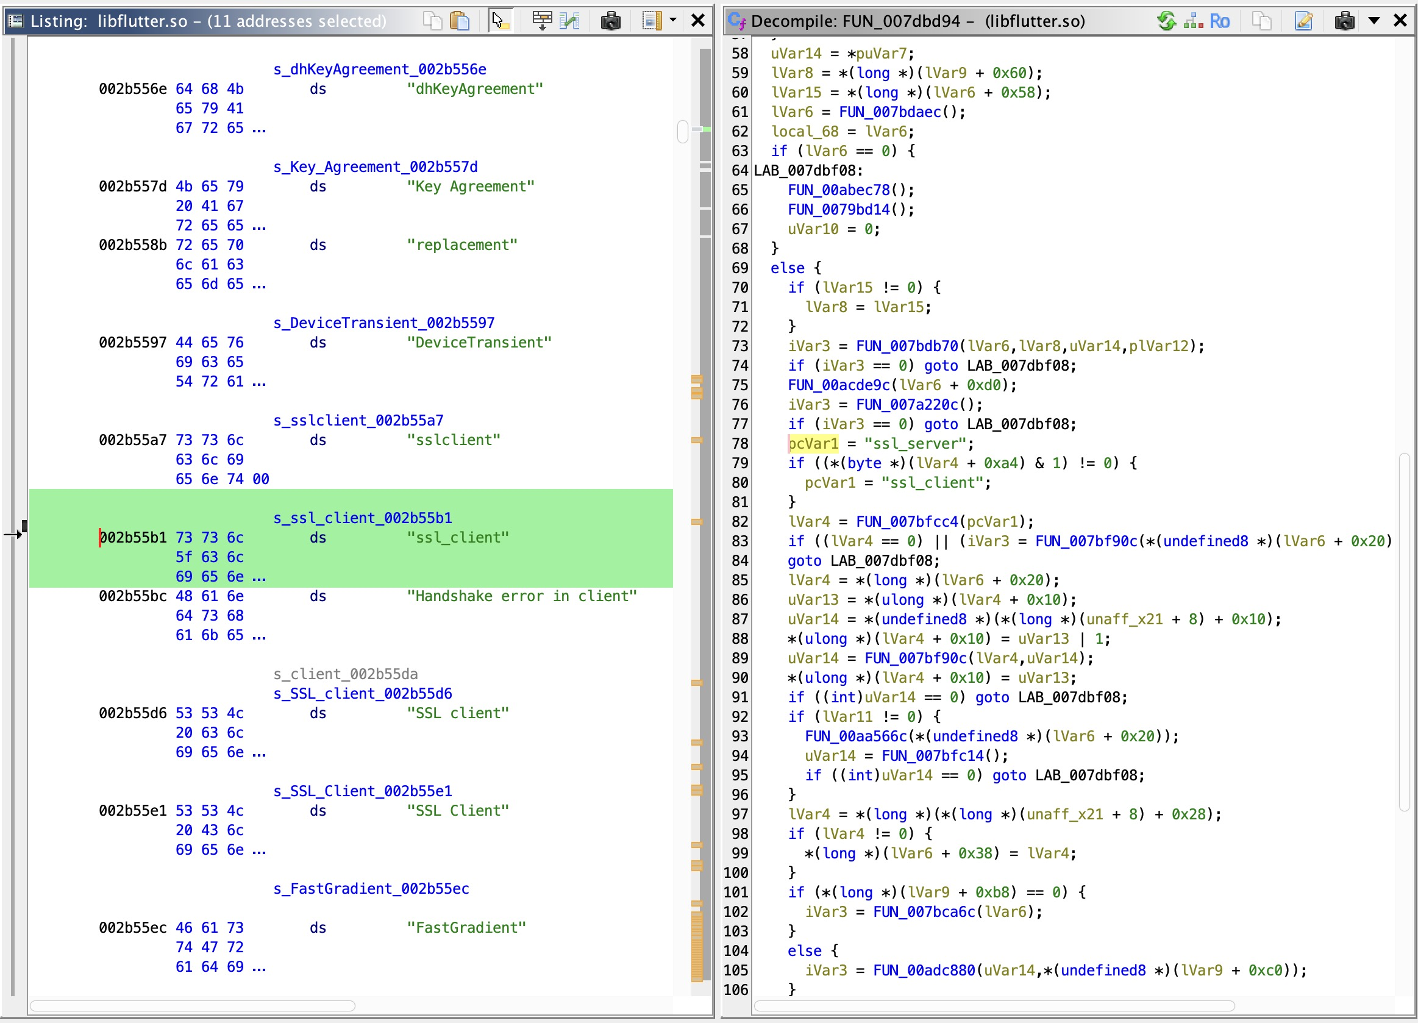Click the top orange marker in Listing overview bar
The height and width of the screenshot is (1023, 1418).
pos(696,379)
